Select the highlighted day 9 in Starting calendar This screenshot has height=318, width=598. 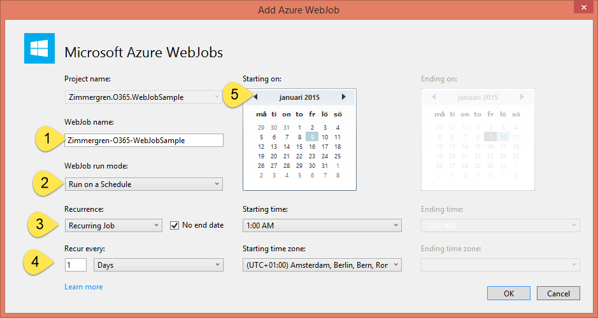[312, 137]
